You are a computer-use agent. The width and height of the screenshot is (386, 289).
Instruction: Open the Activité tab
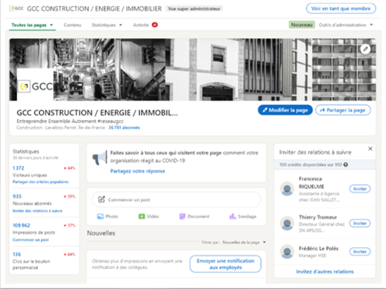coord(141,25)
